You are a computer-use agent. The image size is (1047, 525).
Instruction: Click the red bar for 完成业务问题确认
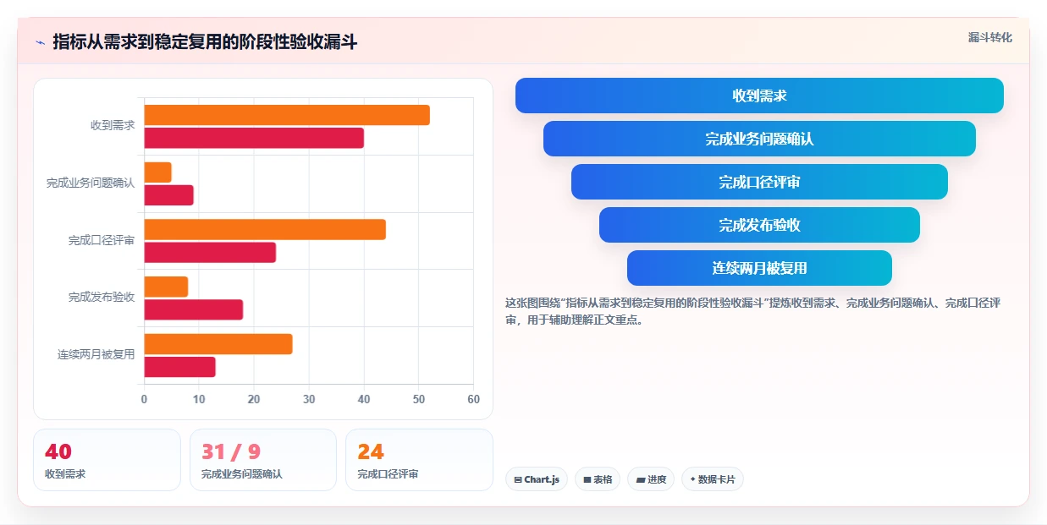(x=169, y=195)
